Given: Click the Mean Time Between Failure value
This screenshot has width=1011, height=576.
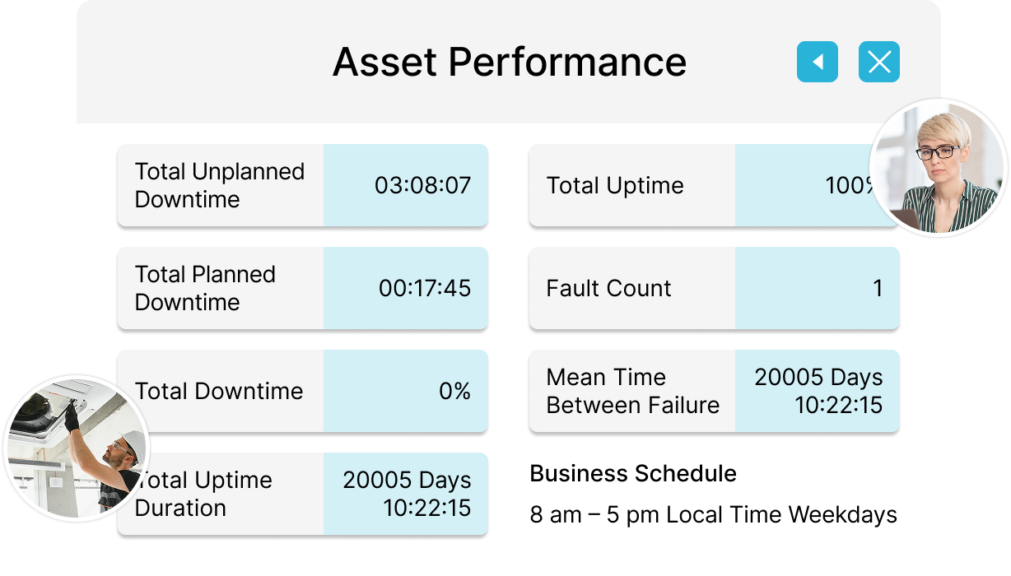Looking at the screenshot, I should [818, 391].
